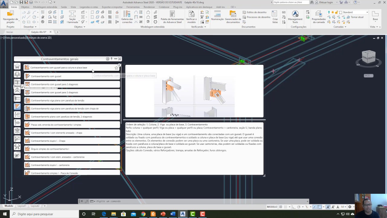Select Contraventamento com gusset para a coluna e placa base
The width and height of the screenshot is (387, 218).
72,68
